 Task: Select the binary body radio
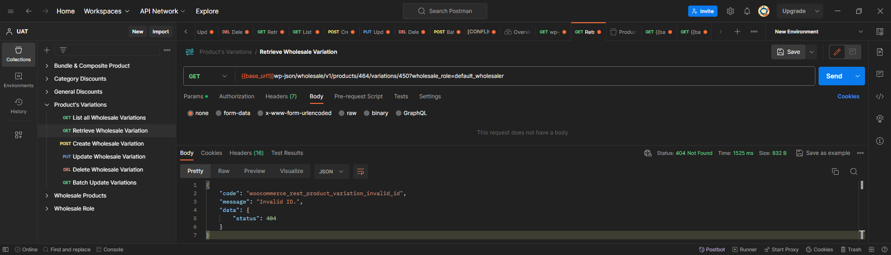click(x=367, y=113)
